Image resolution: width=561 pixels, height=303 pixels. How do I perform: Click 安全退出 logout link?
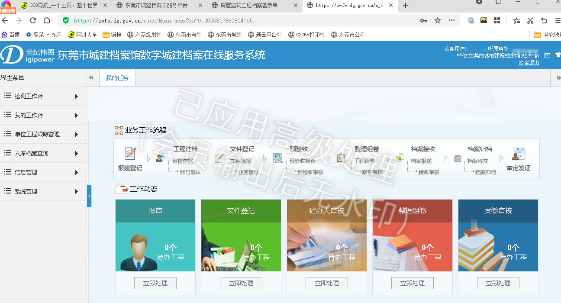pos(529,63)
